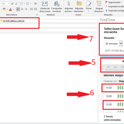Select day 22 in FindTime calendar
This screenshot has width=124, height=124.
[115, 67]
